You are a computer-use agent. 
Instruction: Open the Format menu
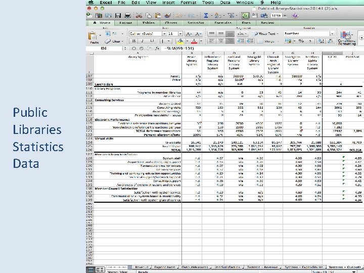coord(188,3)
